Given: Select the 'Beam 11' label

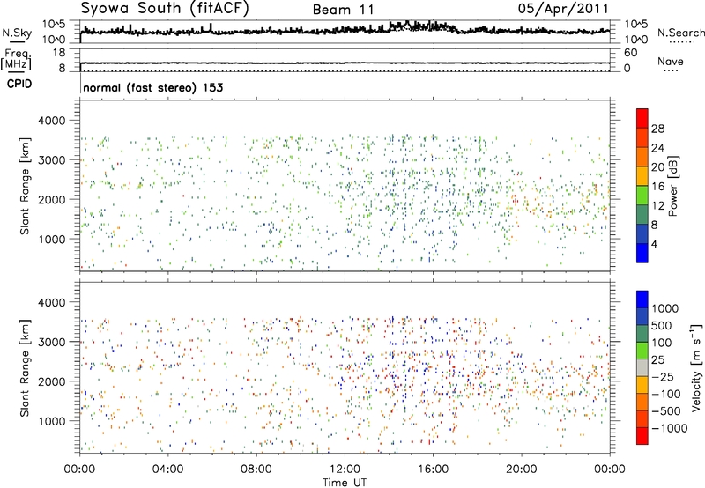Looking at the screenshot, I should point(343,10).
